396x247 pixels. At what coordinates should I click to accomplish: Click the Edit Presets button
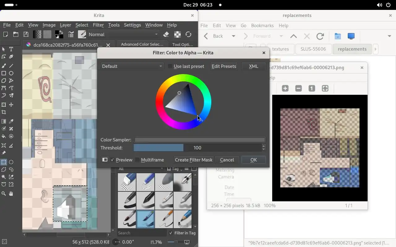point(224,66)
